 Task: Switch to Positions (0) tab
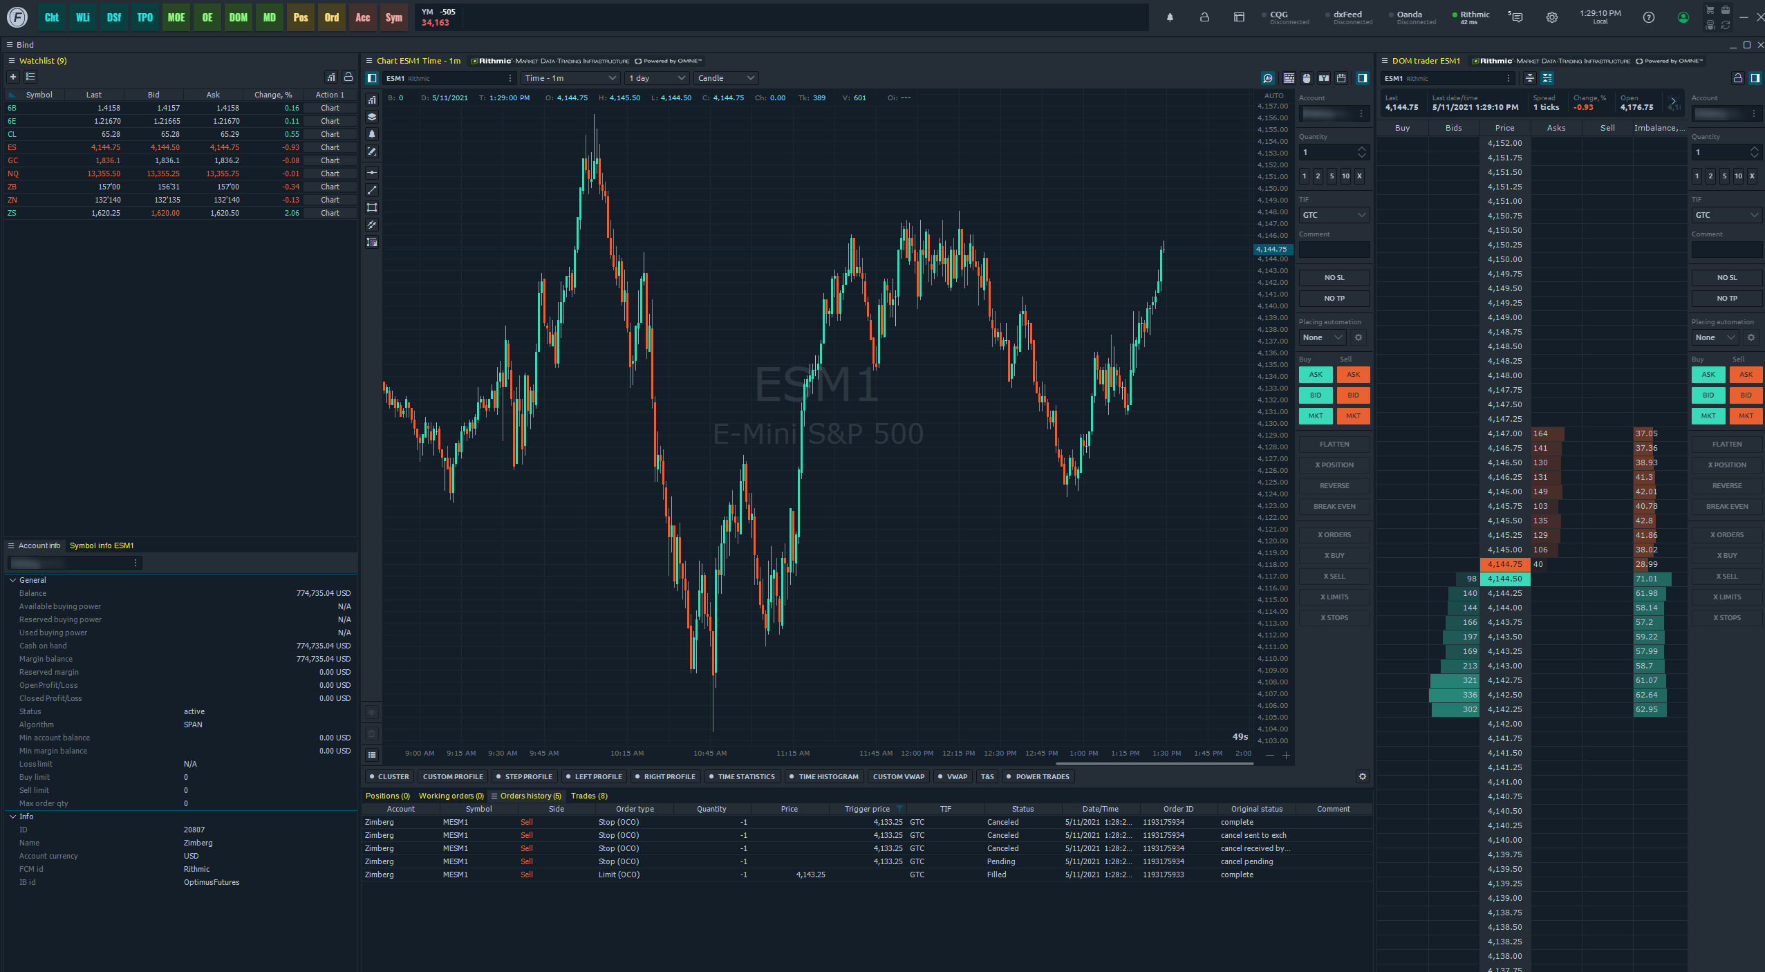pyautogui.click(x=387, y=796)
